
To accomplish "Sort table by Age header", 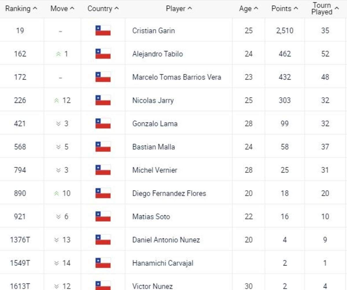I will pyautogui.click(x=248, y=9).
